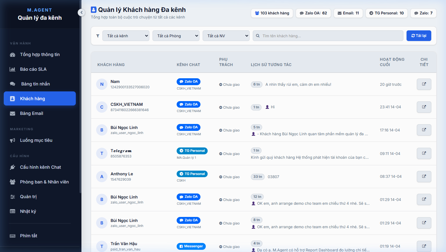This screenshot has height=252, width=446.
Task: Click the sidebar vertical scrollbar
Action: pos(80,97)
